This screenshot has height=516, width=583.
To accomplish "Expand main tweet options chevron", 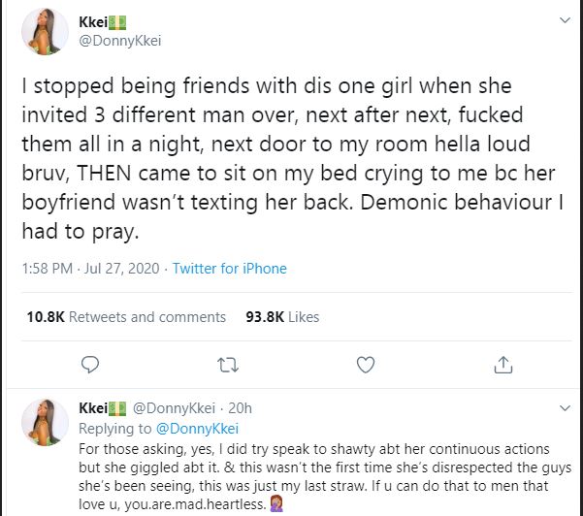I will (x=564, y=19).
